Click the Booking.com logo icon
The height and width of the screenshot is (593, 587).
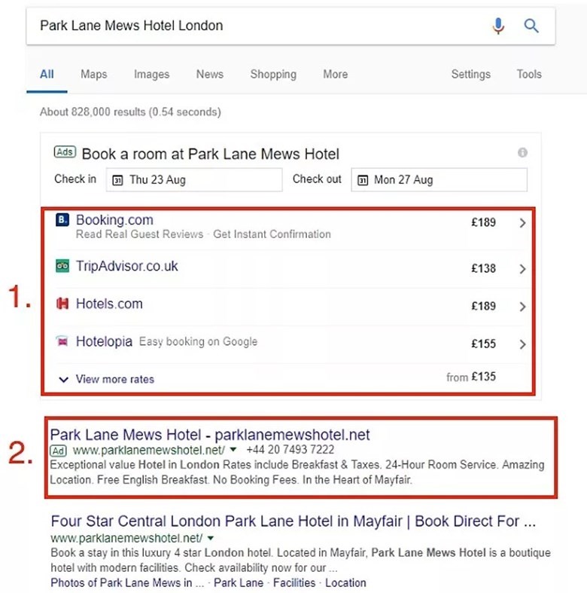tap(62, 220)
